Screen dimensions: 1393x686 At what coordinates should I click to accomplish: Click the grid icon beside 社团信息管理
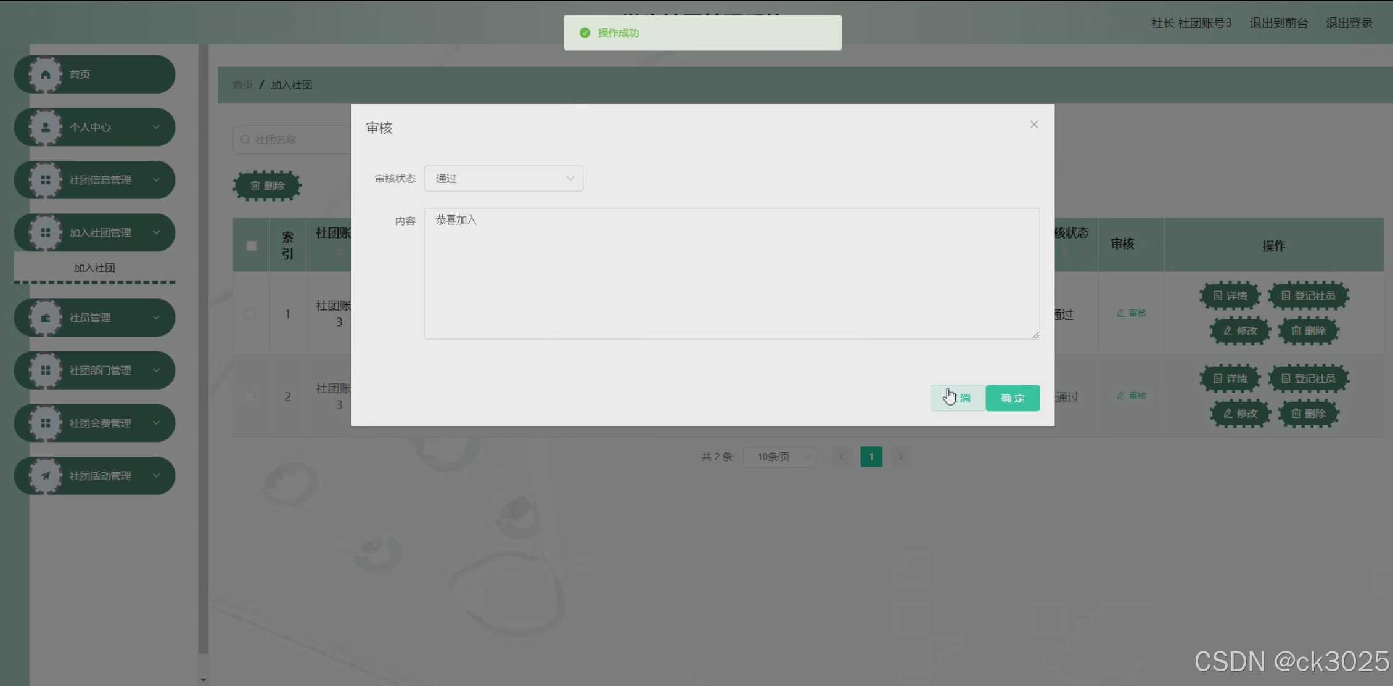[46, 180]
